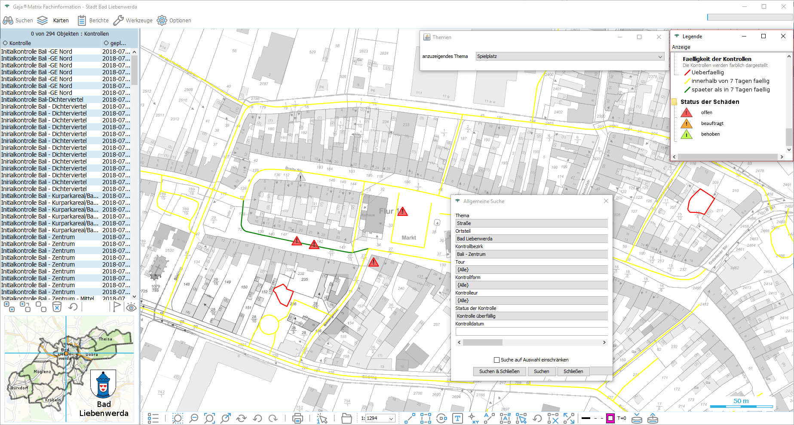Open the Kontrollbezirk 'Bali - Zentrum' field
Screen dimensions: 794x425
pyautogui.click(x=531, y=254)
